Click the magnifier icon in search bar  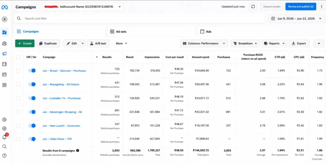pyautogui.click(x=19, y=19)
